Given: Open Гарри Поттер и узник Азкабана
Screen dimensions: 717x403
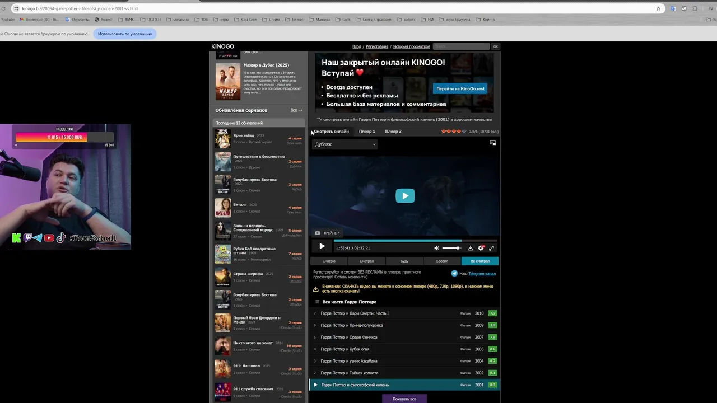Looking at the screenshot, I should (x=349, y=361).
